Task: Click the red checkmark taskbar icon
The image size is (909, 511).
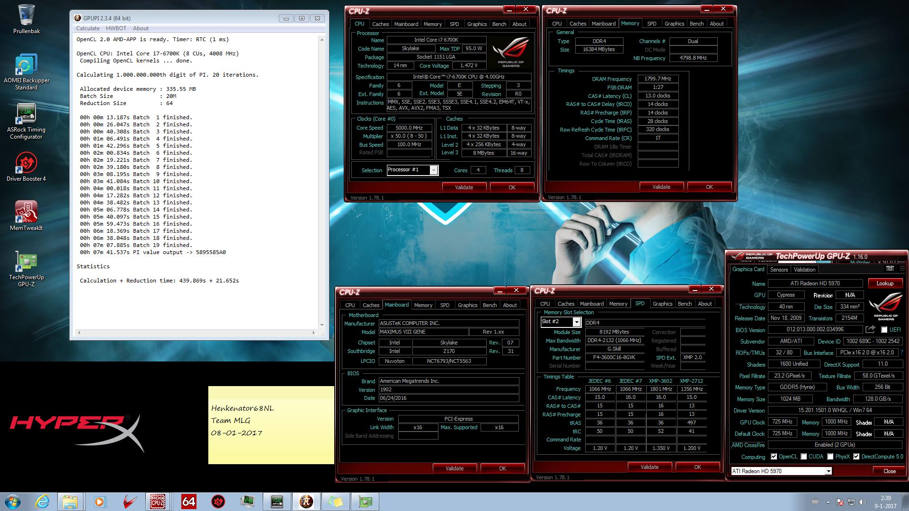Action: click(129, 502)
